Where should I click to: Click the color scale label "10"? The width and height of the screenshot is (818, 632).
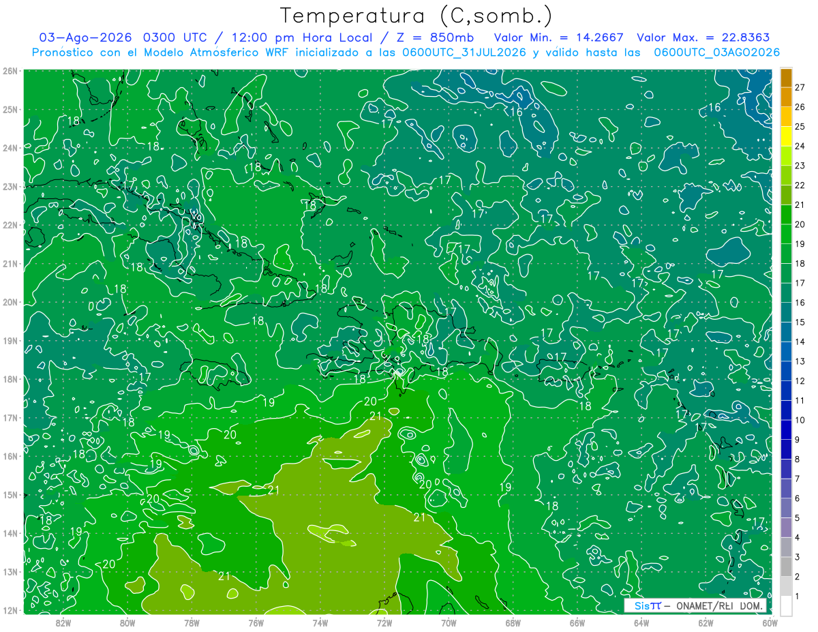(800, 420)
